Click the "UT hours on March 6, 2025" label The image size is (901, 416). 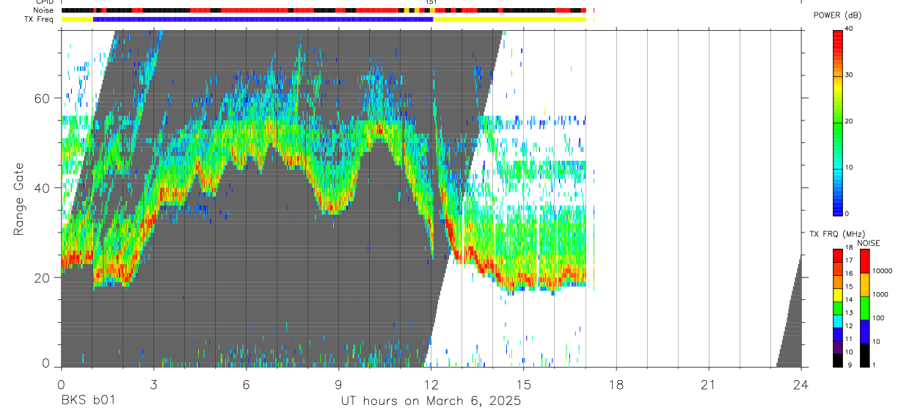tap(431, 401)
